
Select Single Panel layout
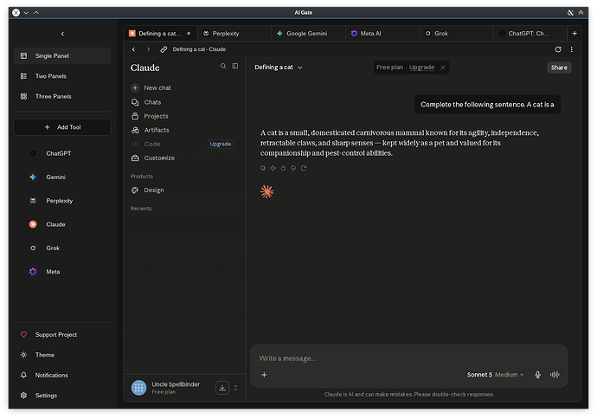[x=62, y=55]
